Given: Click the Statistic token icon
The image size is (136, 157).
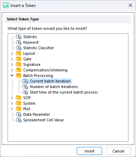Looking at the screenshot, I should click(x=19, y=37).
